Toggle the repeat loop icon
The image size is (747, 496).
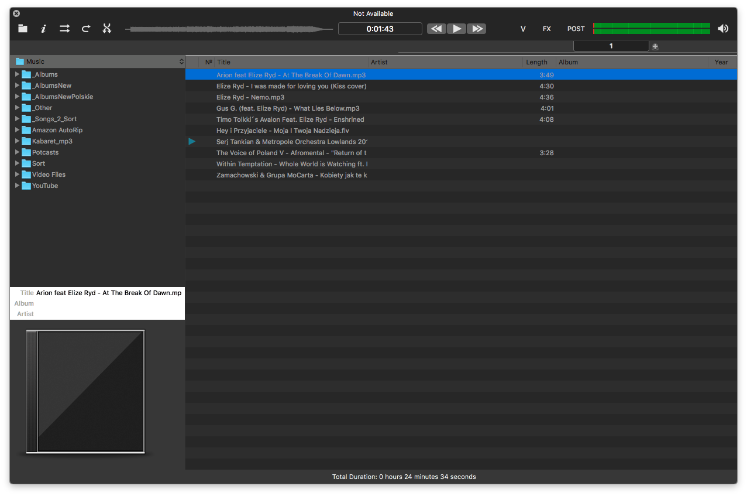[x=86, y=28]
